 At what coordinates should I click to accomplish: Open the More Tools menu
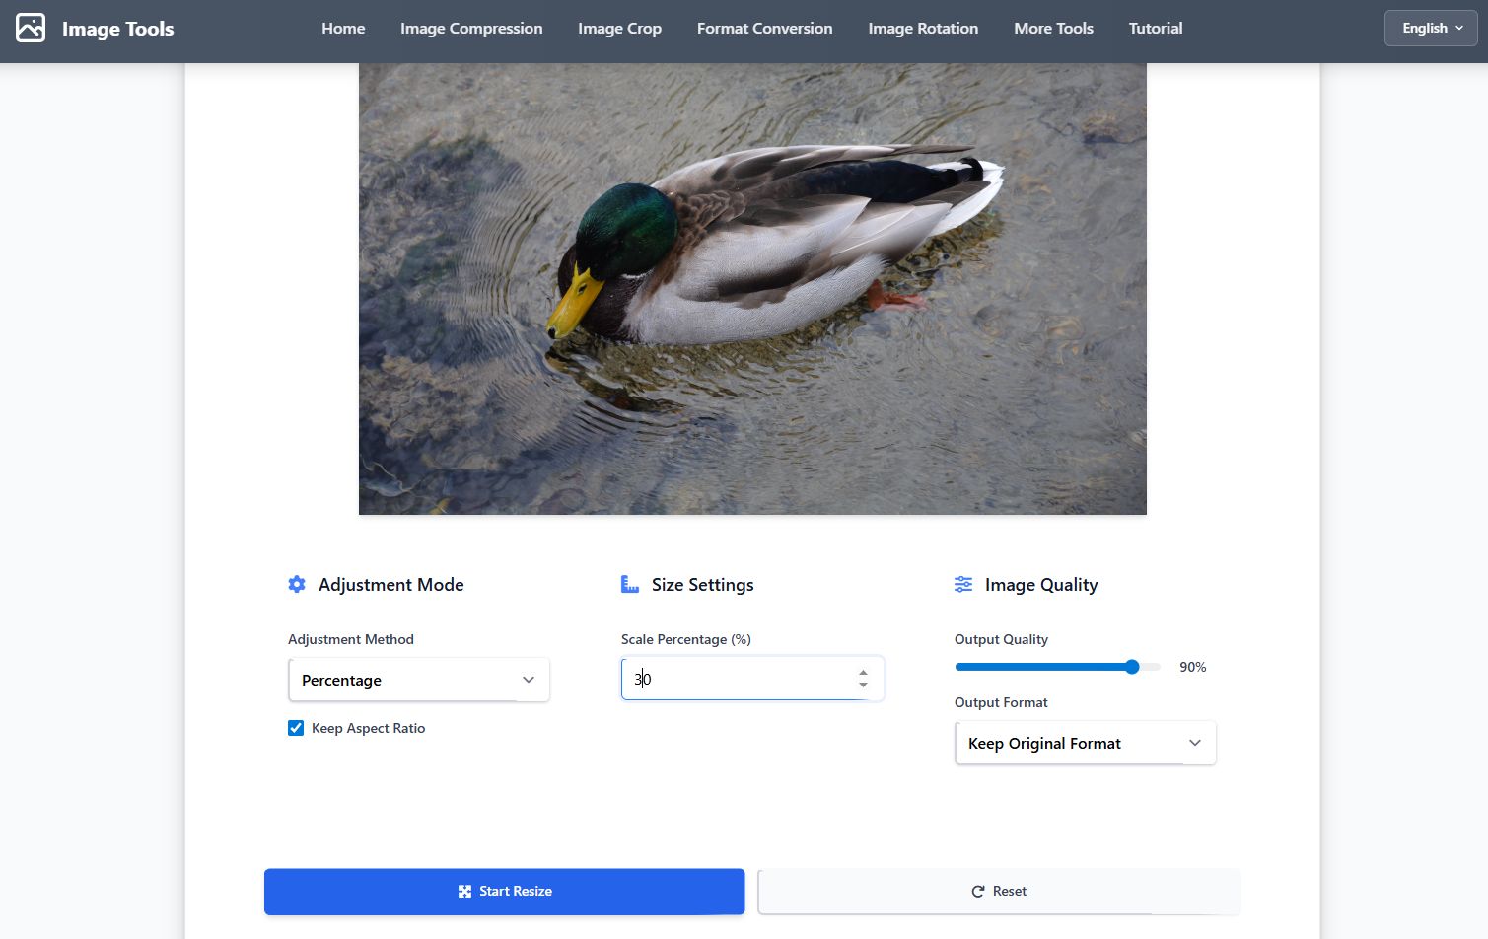[x=1053, y=28]
